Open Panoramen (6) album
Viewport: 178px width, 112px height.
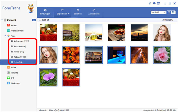pos(18,46)
